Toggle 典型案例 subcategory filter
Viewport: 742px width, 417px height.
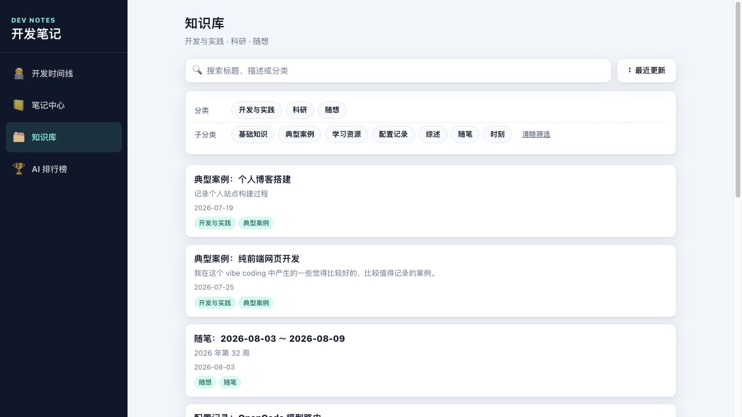[300, 134]
